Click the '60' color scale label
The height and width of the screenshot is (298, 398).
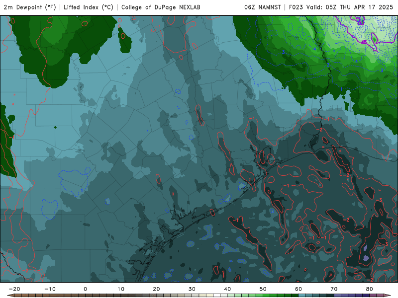298,289
